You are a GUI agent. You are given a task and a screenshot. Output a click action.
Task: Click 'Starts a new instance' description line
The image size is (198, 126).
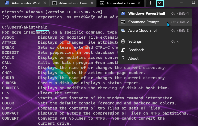[x=106, y=98]
